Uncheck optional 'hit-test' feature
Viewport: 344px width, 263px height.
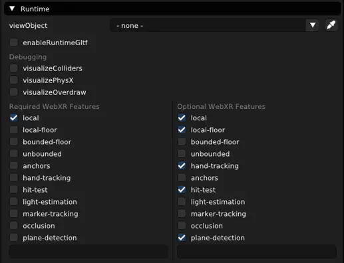[x=182, y=189]
